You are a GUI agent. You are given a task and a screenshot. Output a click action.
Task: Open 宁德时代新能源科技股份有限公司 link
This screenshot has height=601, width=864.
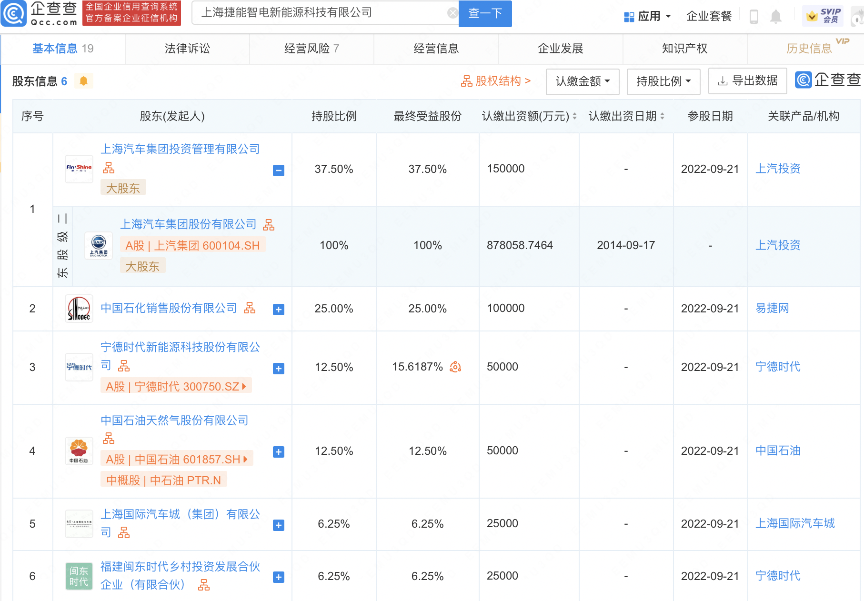coord(180,356)
